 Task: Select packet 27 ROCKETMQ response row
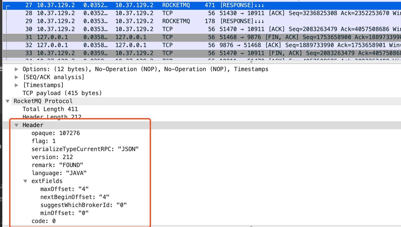click(x=202, y=5)
